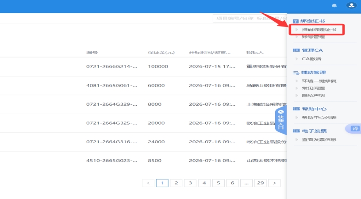361x199 pixels.
Task: Click the 辅助管理 section heading
Action: click(313, 73)
